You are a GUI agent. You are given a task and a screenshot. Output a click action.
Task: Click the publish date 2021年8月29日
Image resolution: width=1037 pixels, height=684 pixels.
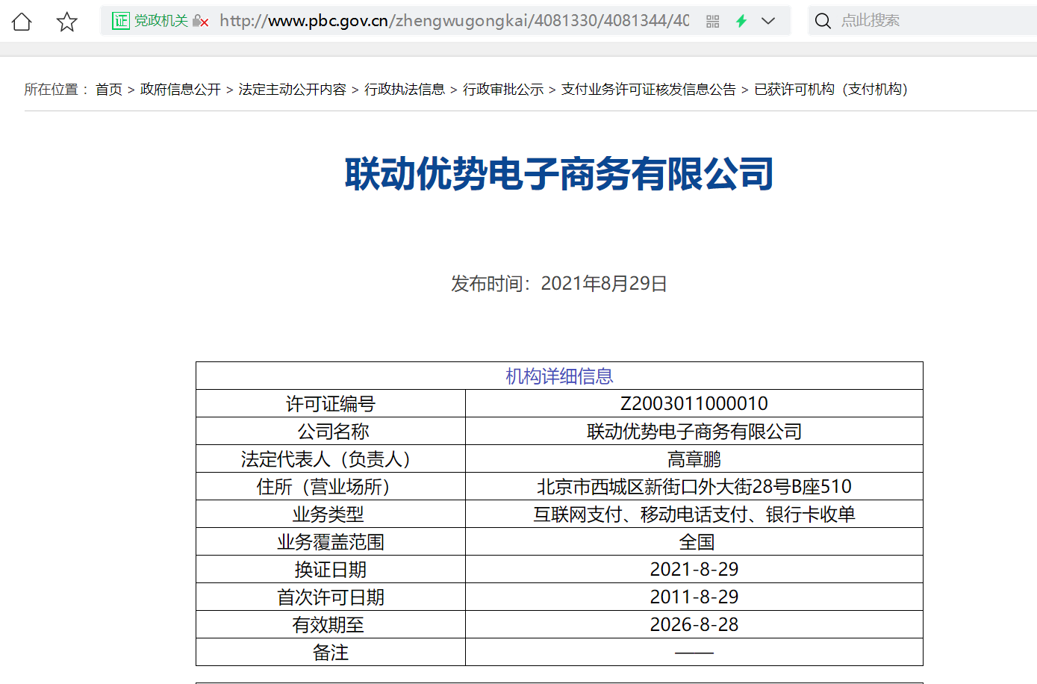pyautogui.click(x=604, y=284)
